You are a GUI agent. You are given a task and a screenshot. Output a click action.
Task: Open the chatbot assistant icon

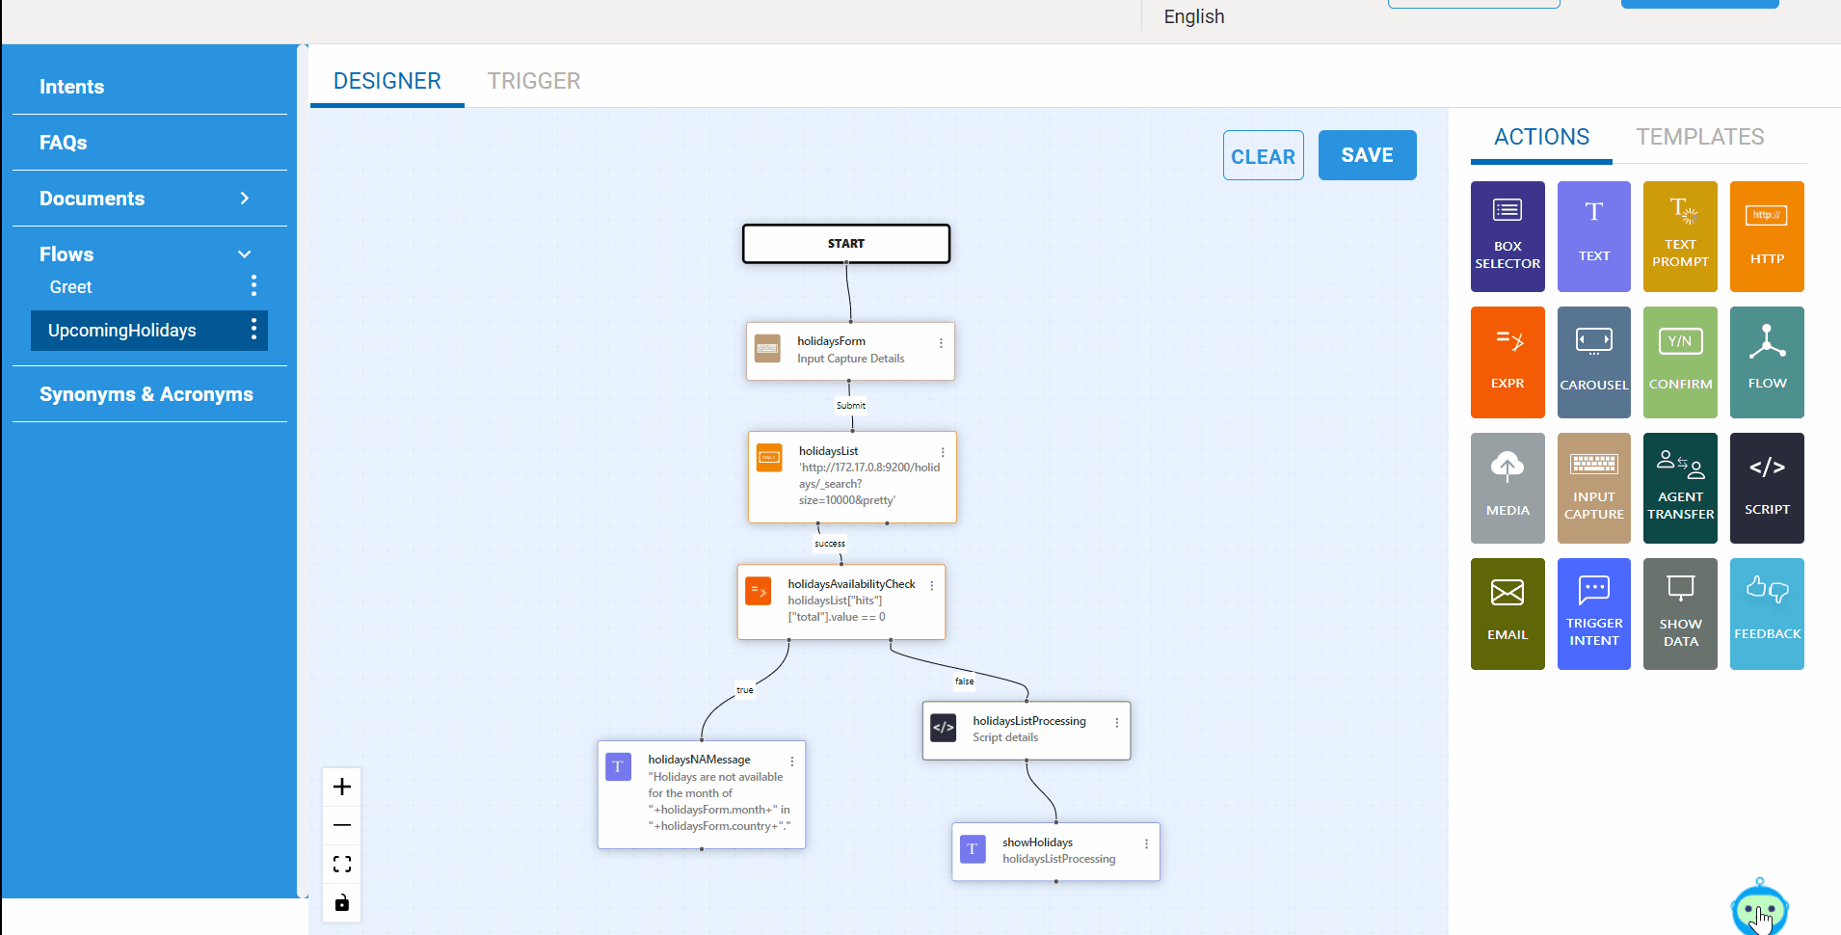point(1759,909)
